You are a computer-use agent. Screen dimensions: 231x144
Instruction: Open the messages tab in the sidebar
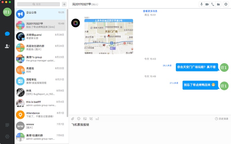tap(7, 34)
